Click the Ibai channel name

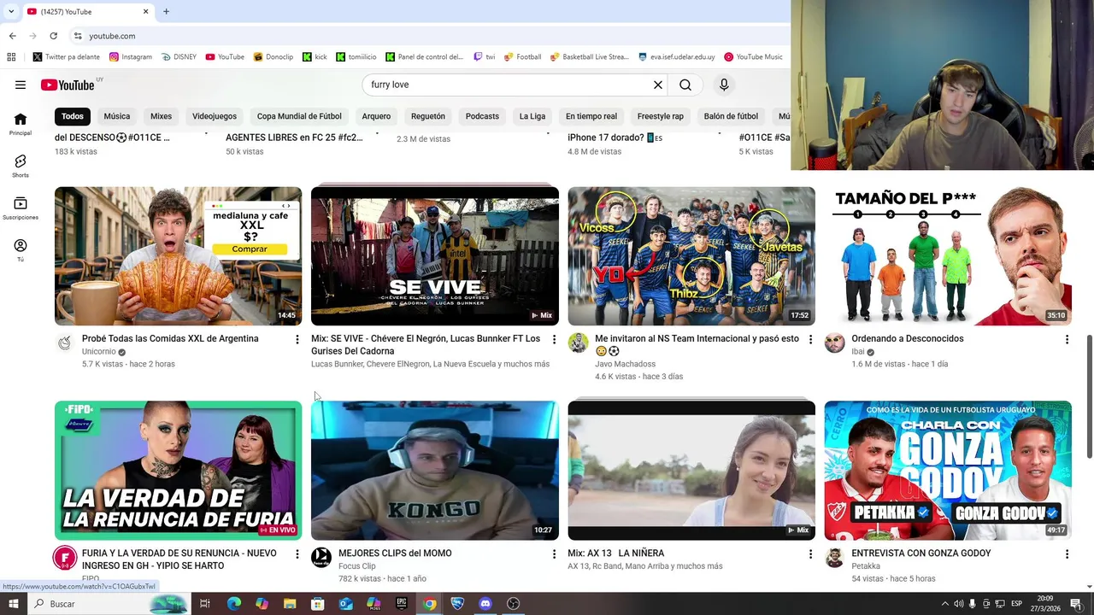[858, 352]
